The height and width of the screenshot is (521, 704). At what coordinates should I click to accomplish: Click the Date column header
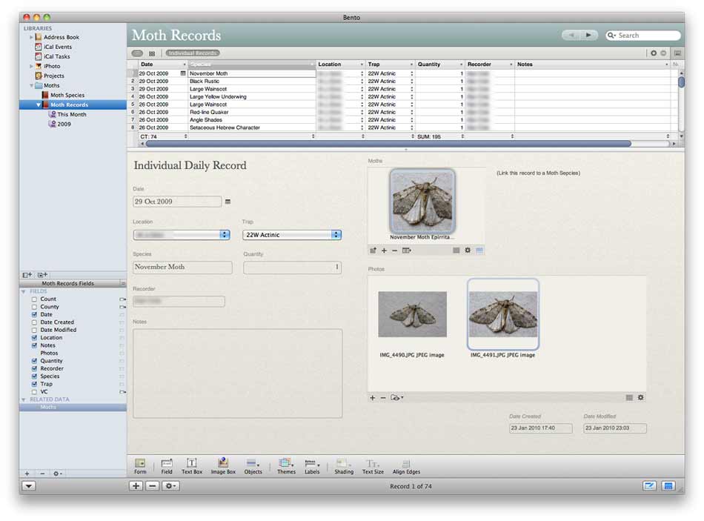(x=162, y=64)
